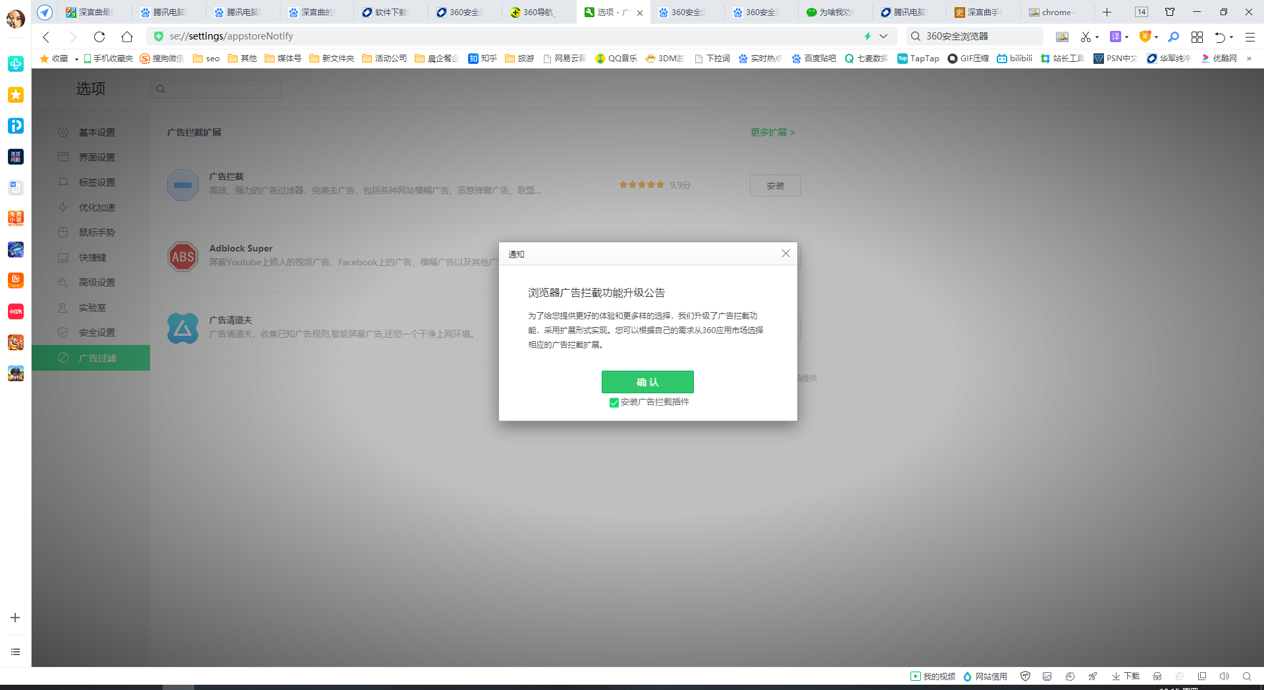This screenshot has width=1264, height=690.
Task: Select 安全设置 in the settings sidebar
Action: [x=91, y=332]
